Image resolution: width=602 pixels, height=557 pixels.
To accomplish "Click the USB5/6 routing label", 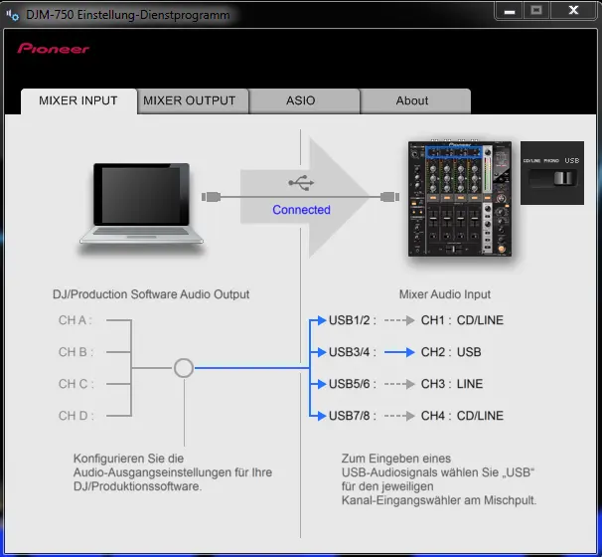I will click(x=350, y=384).
